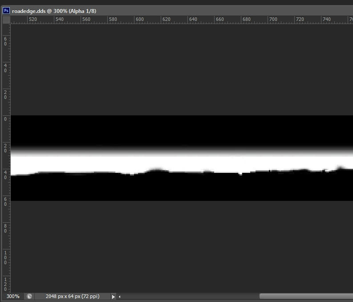This screenshot has width=353, height=302.
Task: Click the Photoshop Ps document icon
Action: pyautogui.click(x=6, y=11)
